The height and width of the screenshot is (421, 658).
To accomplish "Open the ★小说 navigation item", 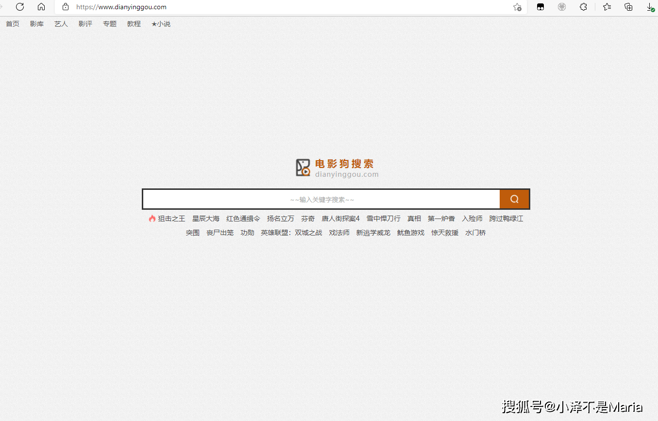I will tap(160, 23).
